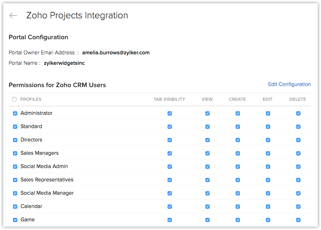This screenshot has height=230, width=321.
Task: Deselect the Social Media Manager profile checkbox
Action: click(15, 193)
